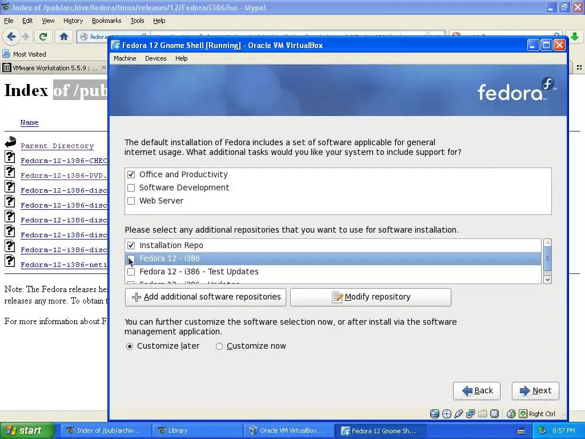Click browser address bar field

coord(261,37)
